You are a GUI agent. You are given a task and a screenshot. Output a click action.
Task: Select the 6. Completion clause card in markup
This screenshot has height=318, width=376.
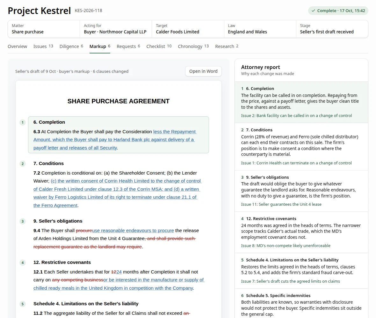[119, 135]
